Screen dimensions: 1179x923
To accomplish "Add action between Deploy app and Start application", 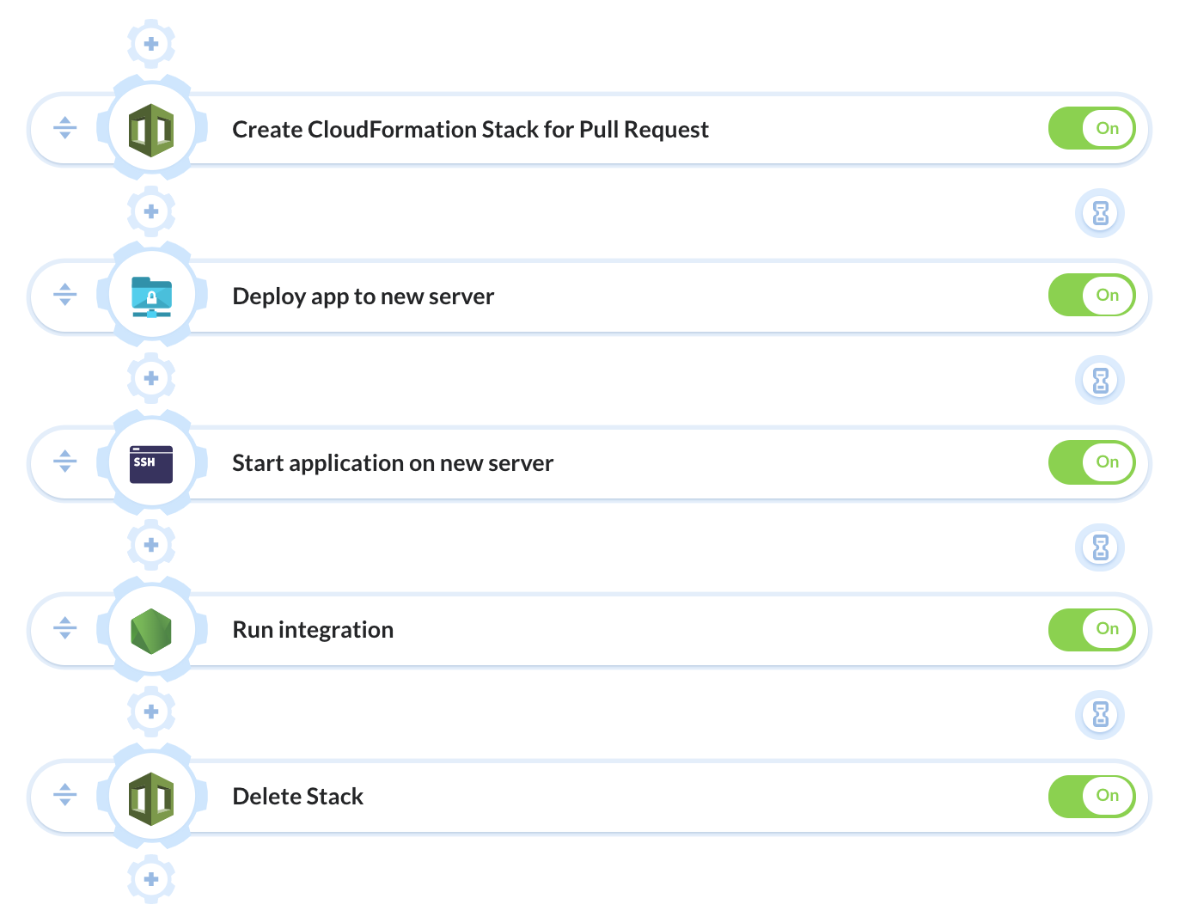I will coord(151,378).
